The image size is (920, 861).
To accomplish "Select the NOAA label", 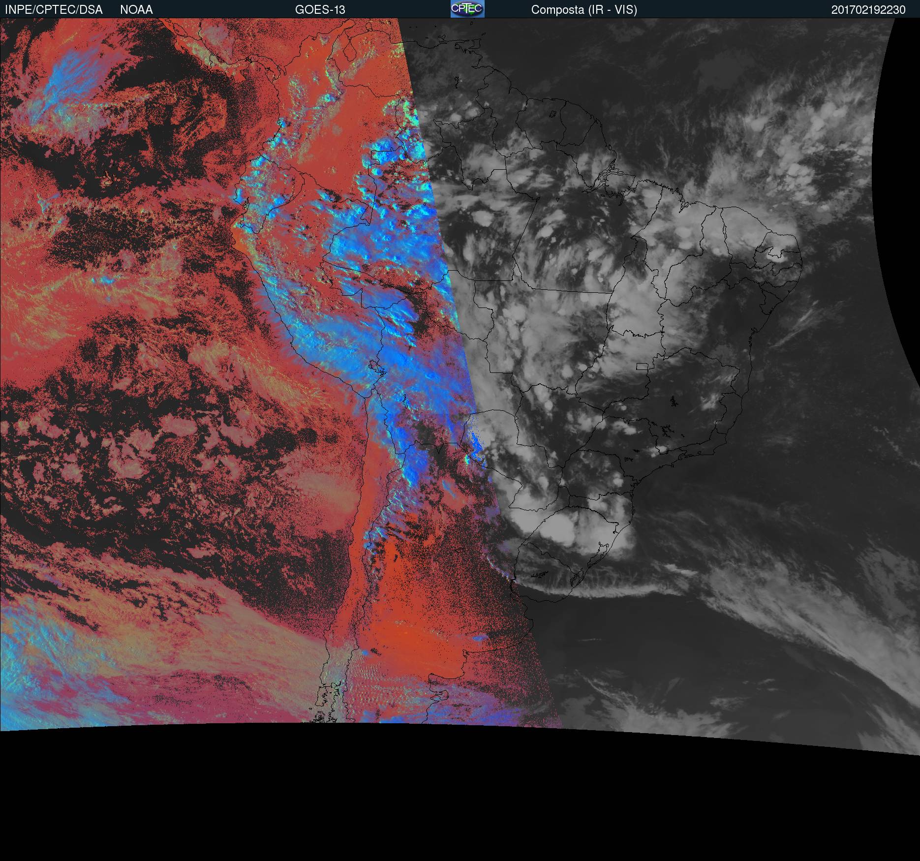I will pos(136,10).
